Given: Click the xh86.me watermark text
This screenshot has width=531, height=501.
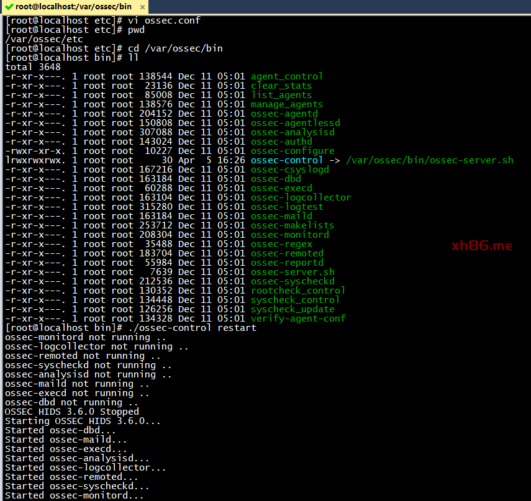Looking at the screenshot, I should pyautogui.click(x=482, y=246).
